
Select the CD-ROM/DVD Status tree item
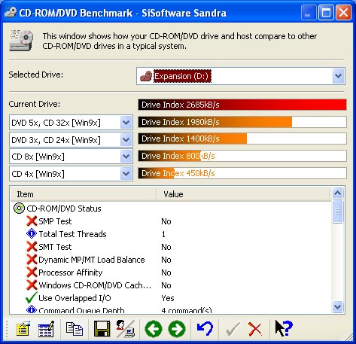pos(64,209)
